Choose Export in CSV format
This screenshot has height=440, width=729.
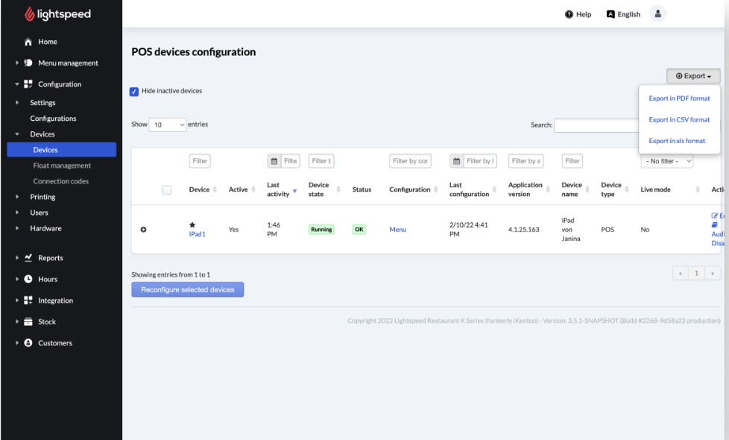pos(679,119)
